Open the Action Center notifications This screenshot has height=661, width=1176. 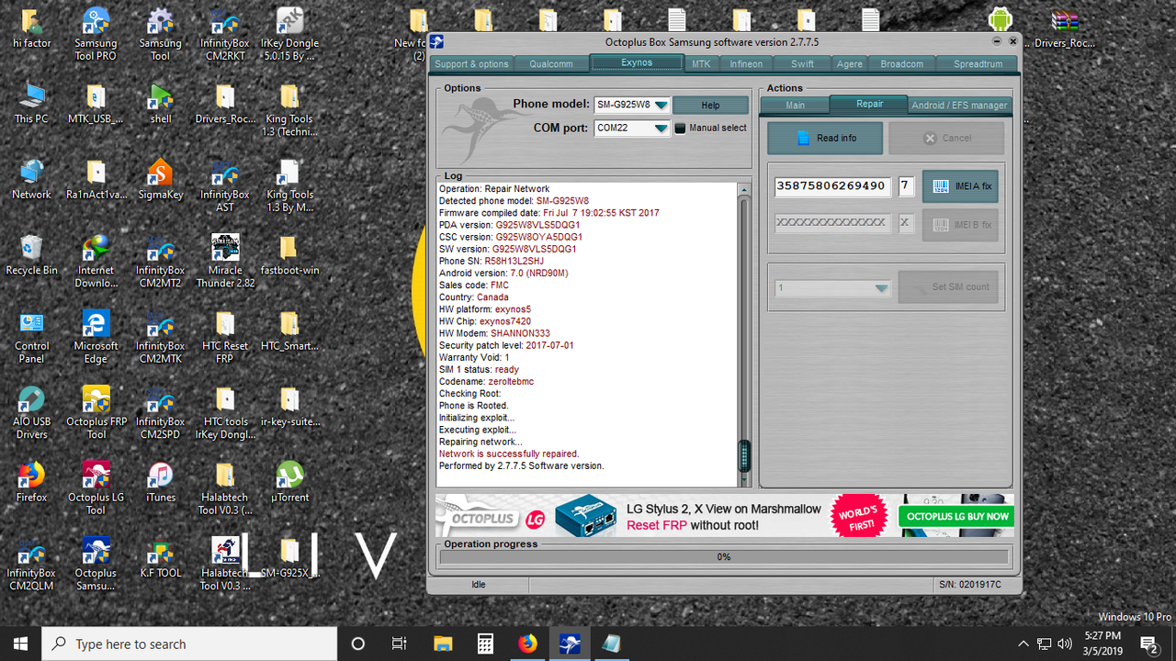[x=1148, y=644]
